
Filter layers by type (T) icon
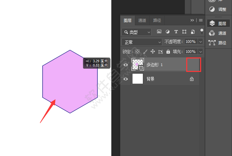[176, 32]
